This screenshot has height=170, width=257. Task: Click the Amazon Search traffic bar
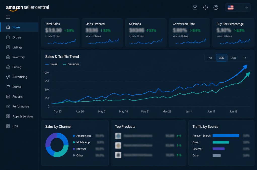(x=226, y=136)
